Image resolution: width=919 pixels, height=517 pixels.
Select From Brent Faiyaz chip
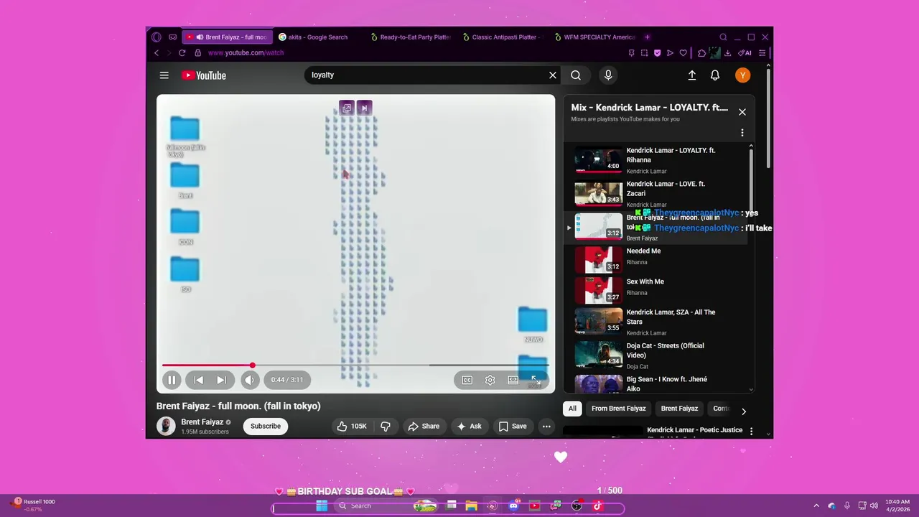pos(618,409)
